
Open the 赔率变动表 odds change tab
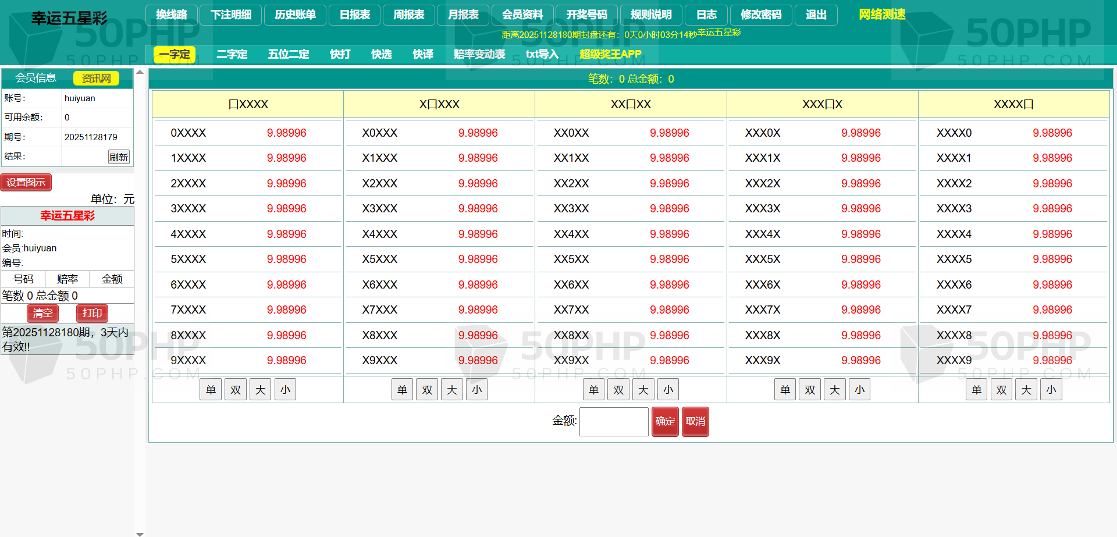pos(479,55)
